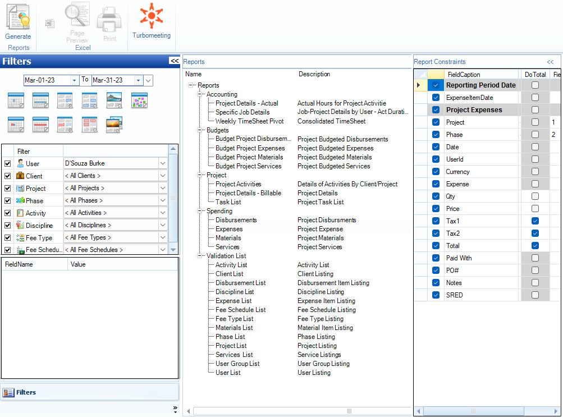Uncheck the User filter checkbox
The width and height of the screenshot is (563, 417).
coord(7,164)
